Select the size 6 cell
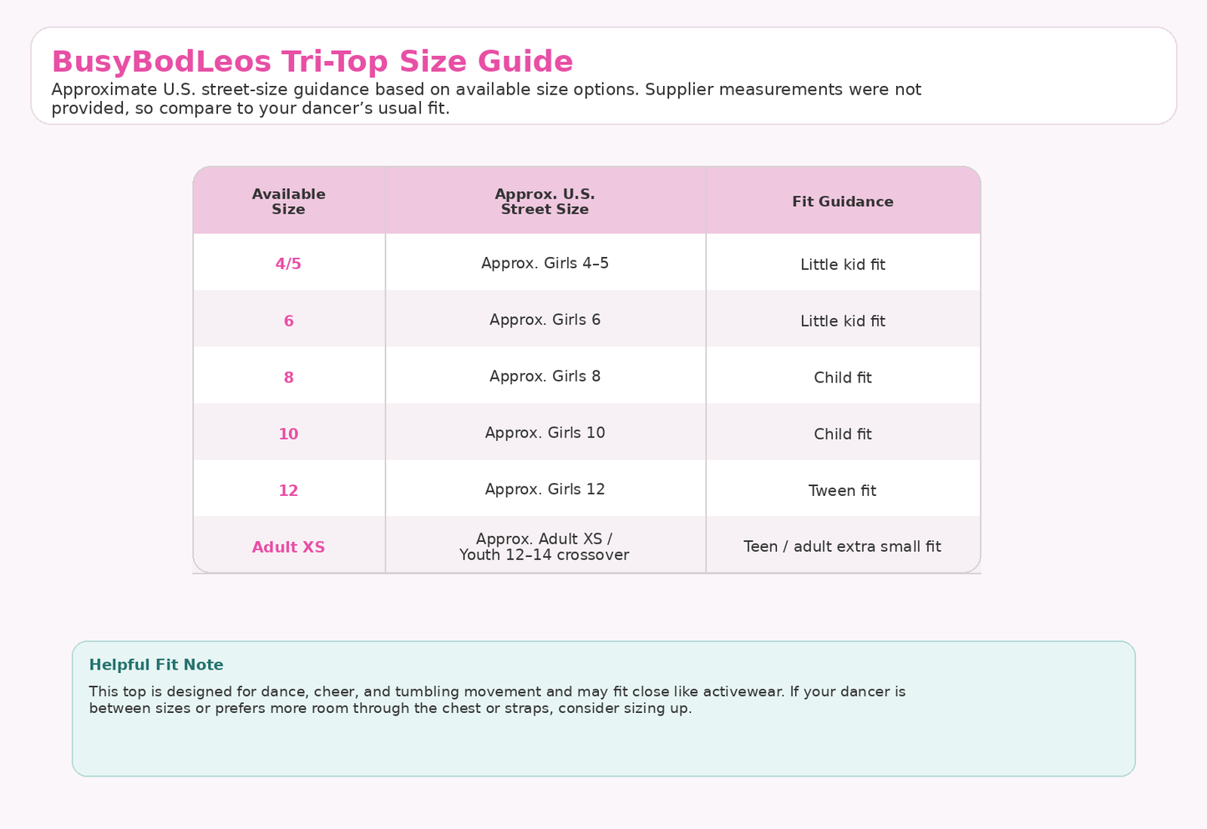1207x829 pixels. tap(288, 321)
